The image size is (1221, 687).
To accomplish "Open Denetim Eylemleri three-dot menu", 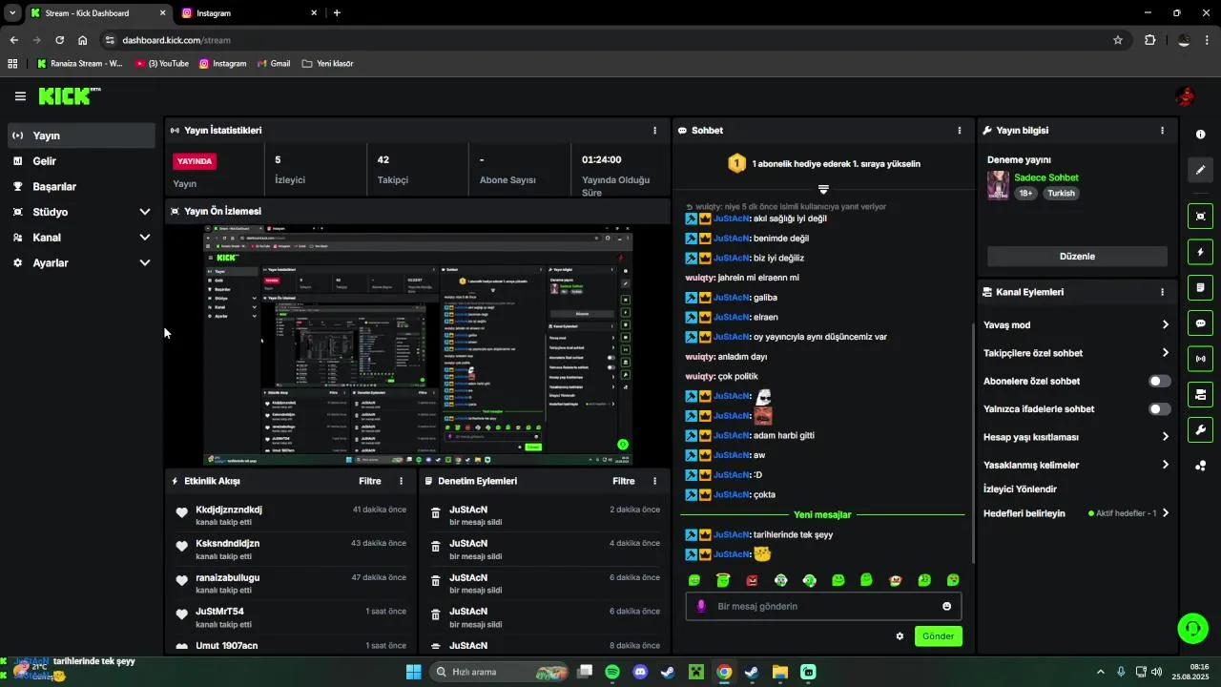I will [x=654, y=482].
